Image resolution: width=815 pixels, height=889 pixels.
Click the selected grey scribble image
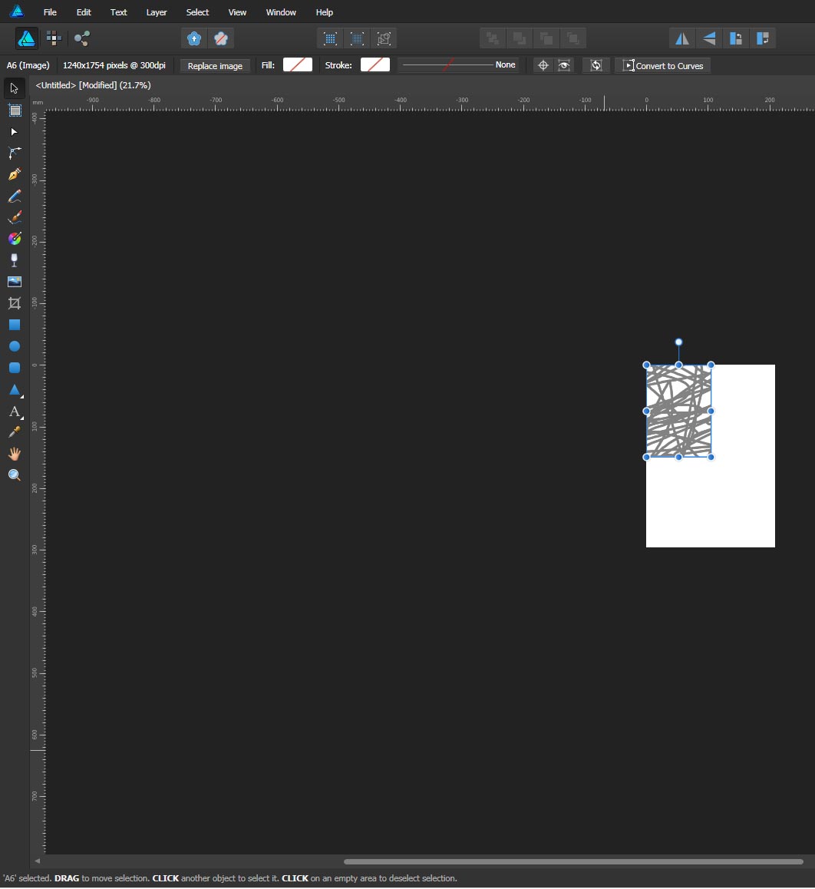[678, 411]
